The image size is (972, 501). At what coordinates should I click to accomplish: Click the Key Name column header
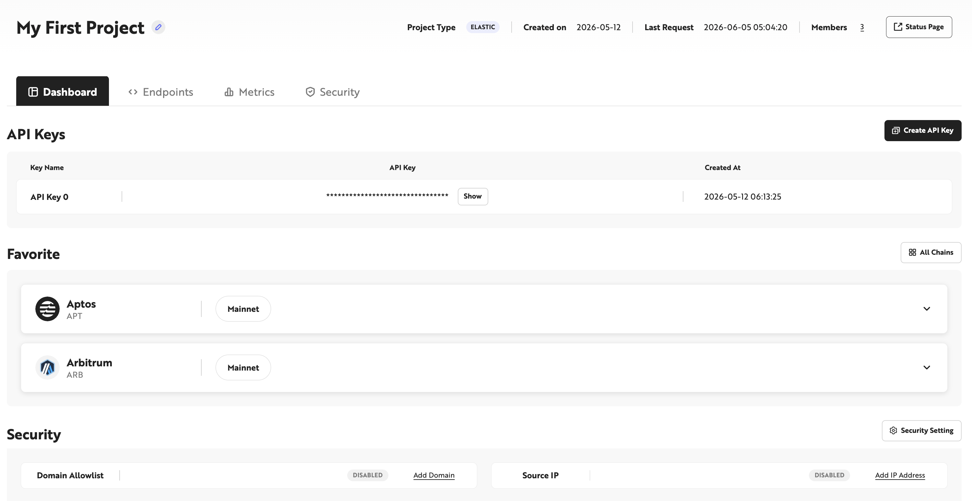tap(47, 168)
